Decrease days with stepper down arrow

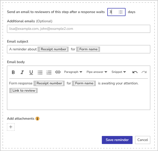pos(121,13)
